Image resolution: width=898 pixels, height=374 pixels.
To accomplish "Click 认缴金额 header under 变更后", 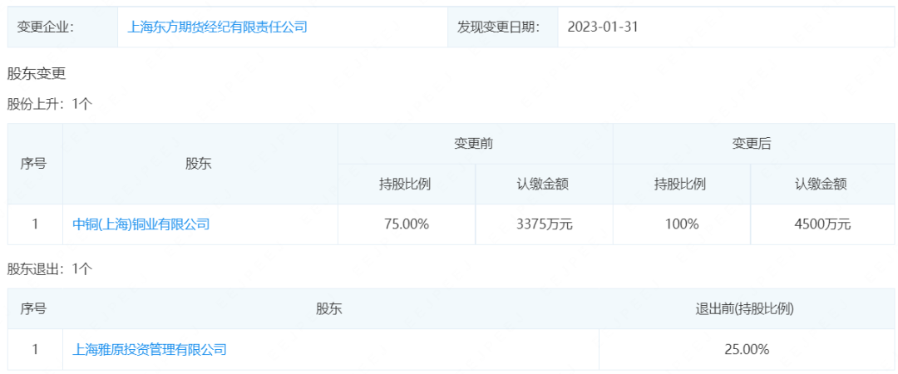I will pyautogui.click(x=821, y=185).
